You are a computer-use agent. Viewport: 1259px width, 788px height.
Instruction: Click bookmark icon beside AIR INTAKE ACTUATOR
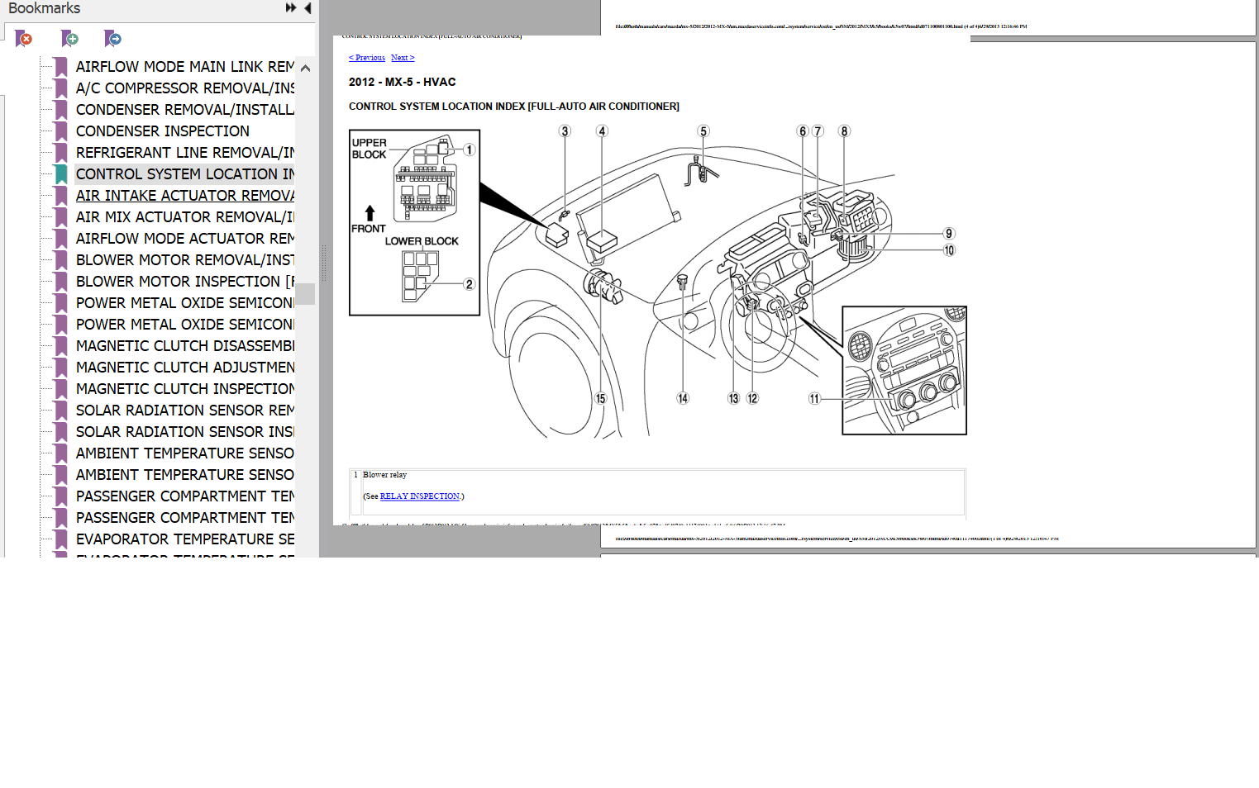(x=60, y=196)
